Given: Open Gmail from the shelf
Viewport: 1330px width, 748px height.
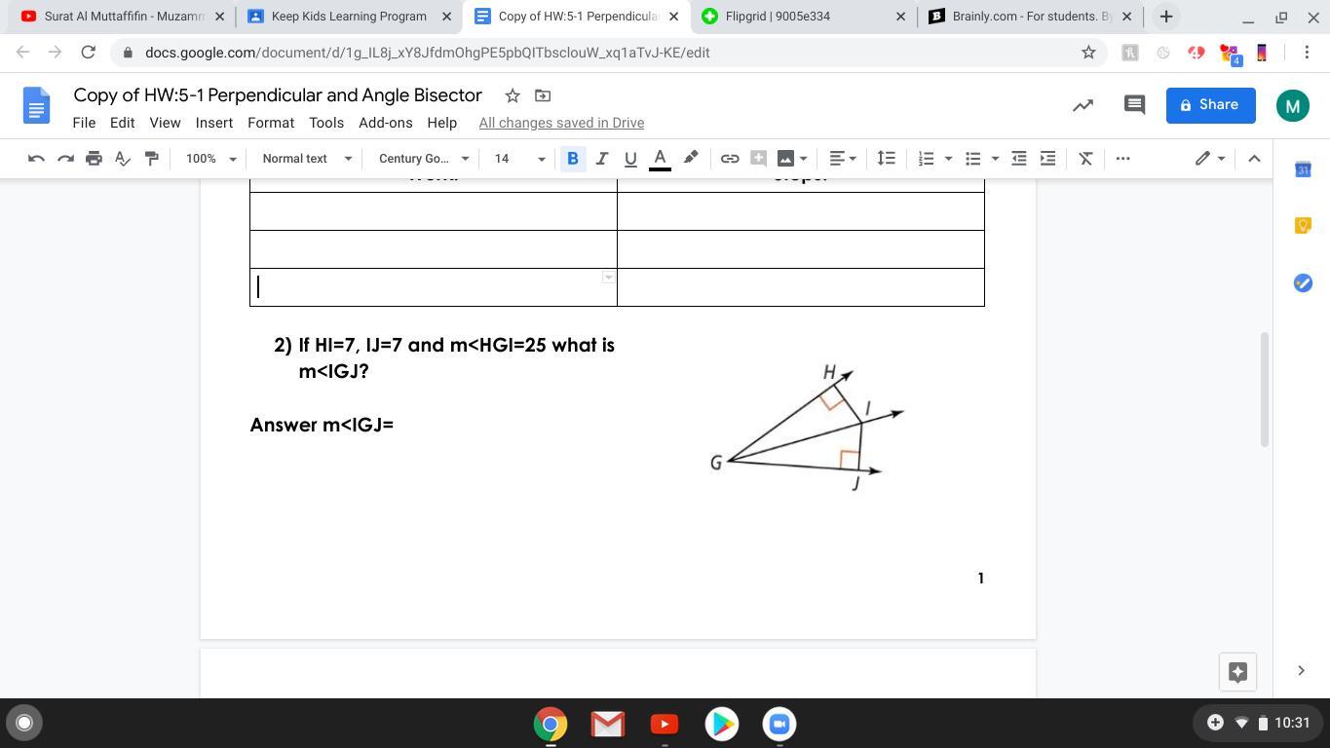Looking at the screenshot, I should [607, 724].
